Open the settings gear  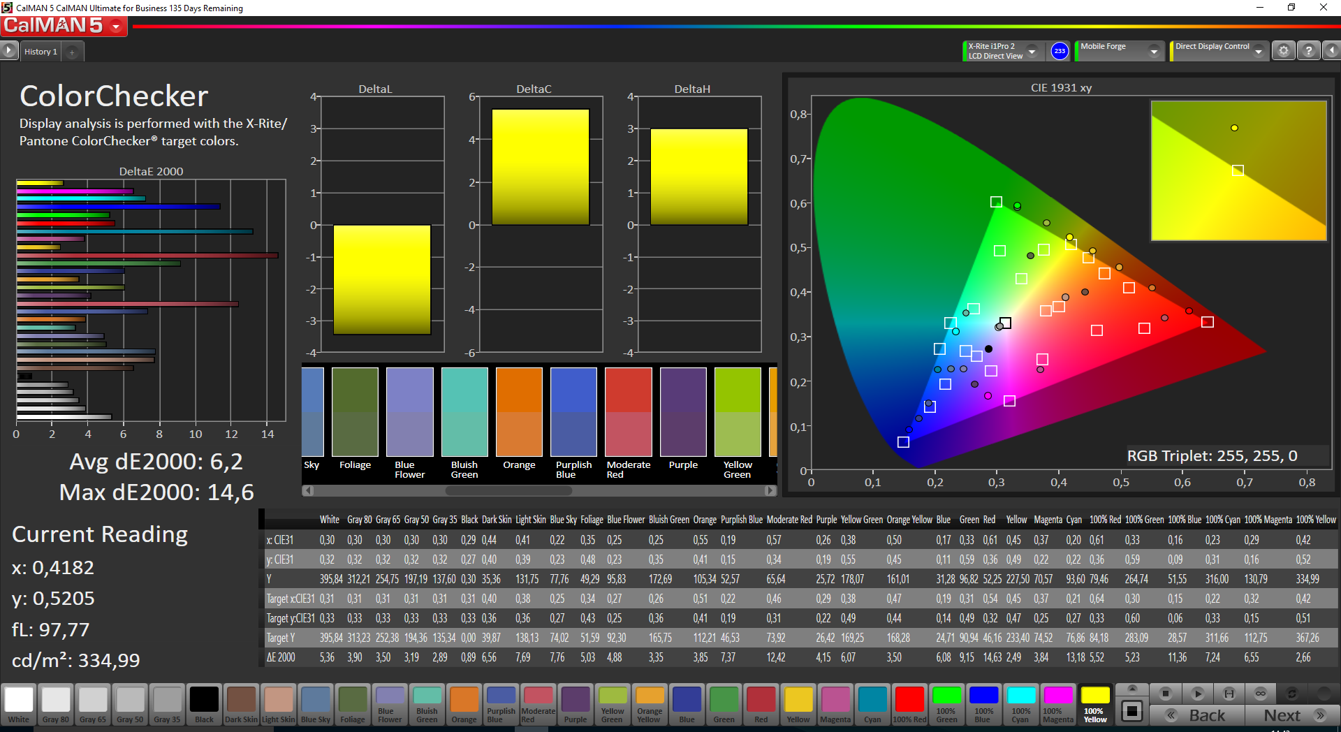(x=1283, y=51)
